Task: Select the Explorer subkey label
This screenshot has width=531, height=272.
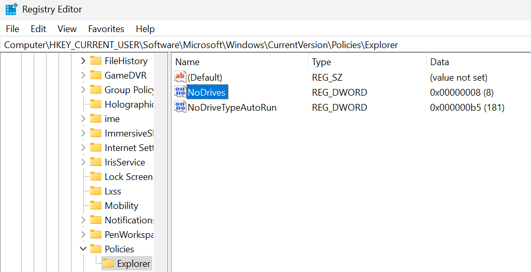Action: point(134,264)
